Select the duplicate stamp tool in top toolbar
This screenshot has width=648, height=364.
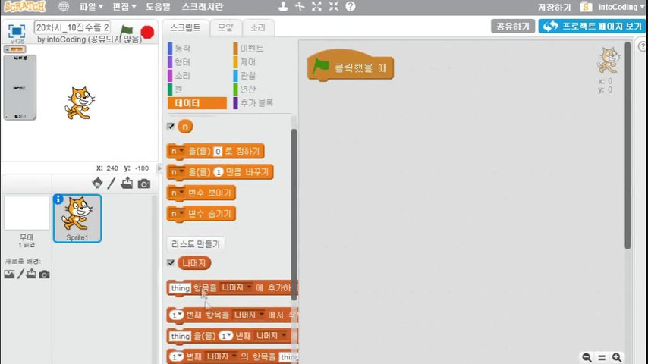click(283, 7)
